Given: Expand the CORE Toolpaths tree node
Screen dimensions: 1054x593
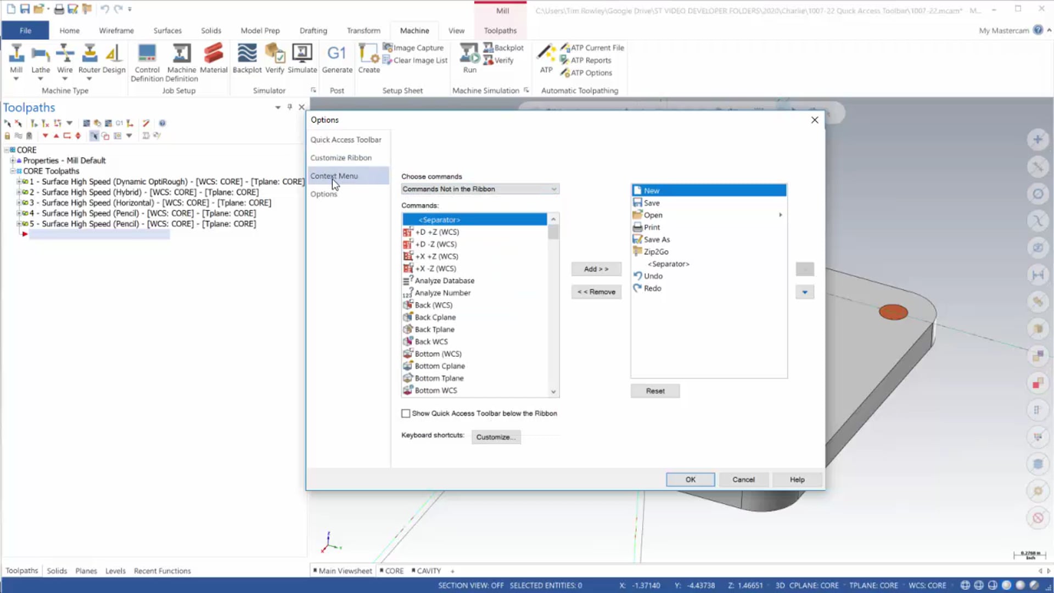Looking at the screenshot, I should (x=12, y=170).
